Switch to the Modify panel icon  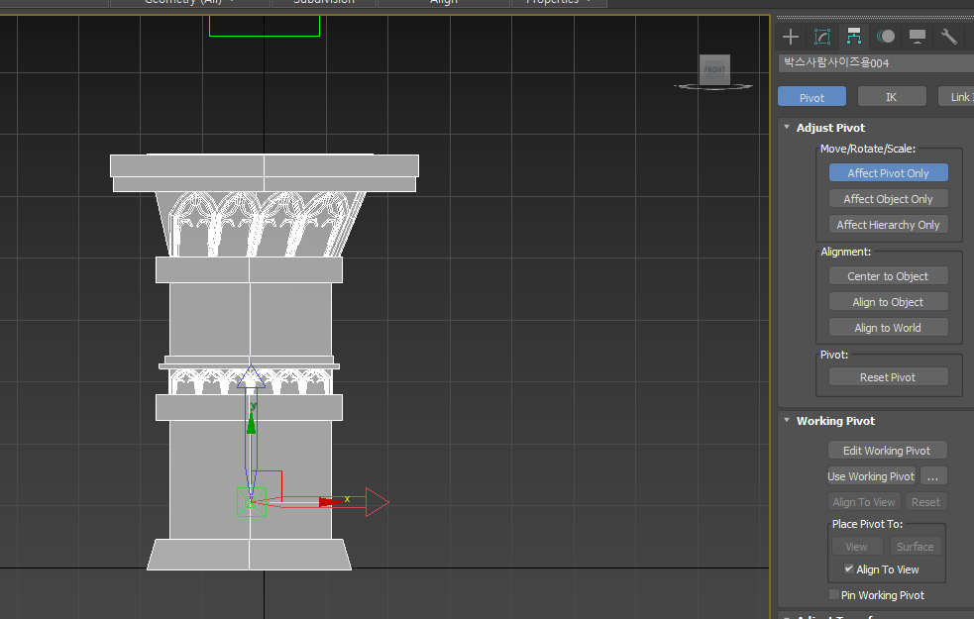click(821, 37)
